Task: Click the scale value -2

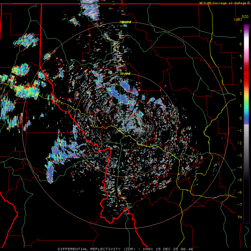Action: (x=240, y=143)
